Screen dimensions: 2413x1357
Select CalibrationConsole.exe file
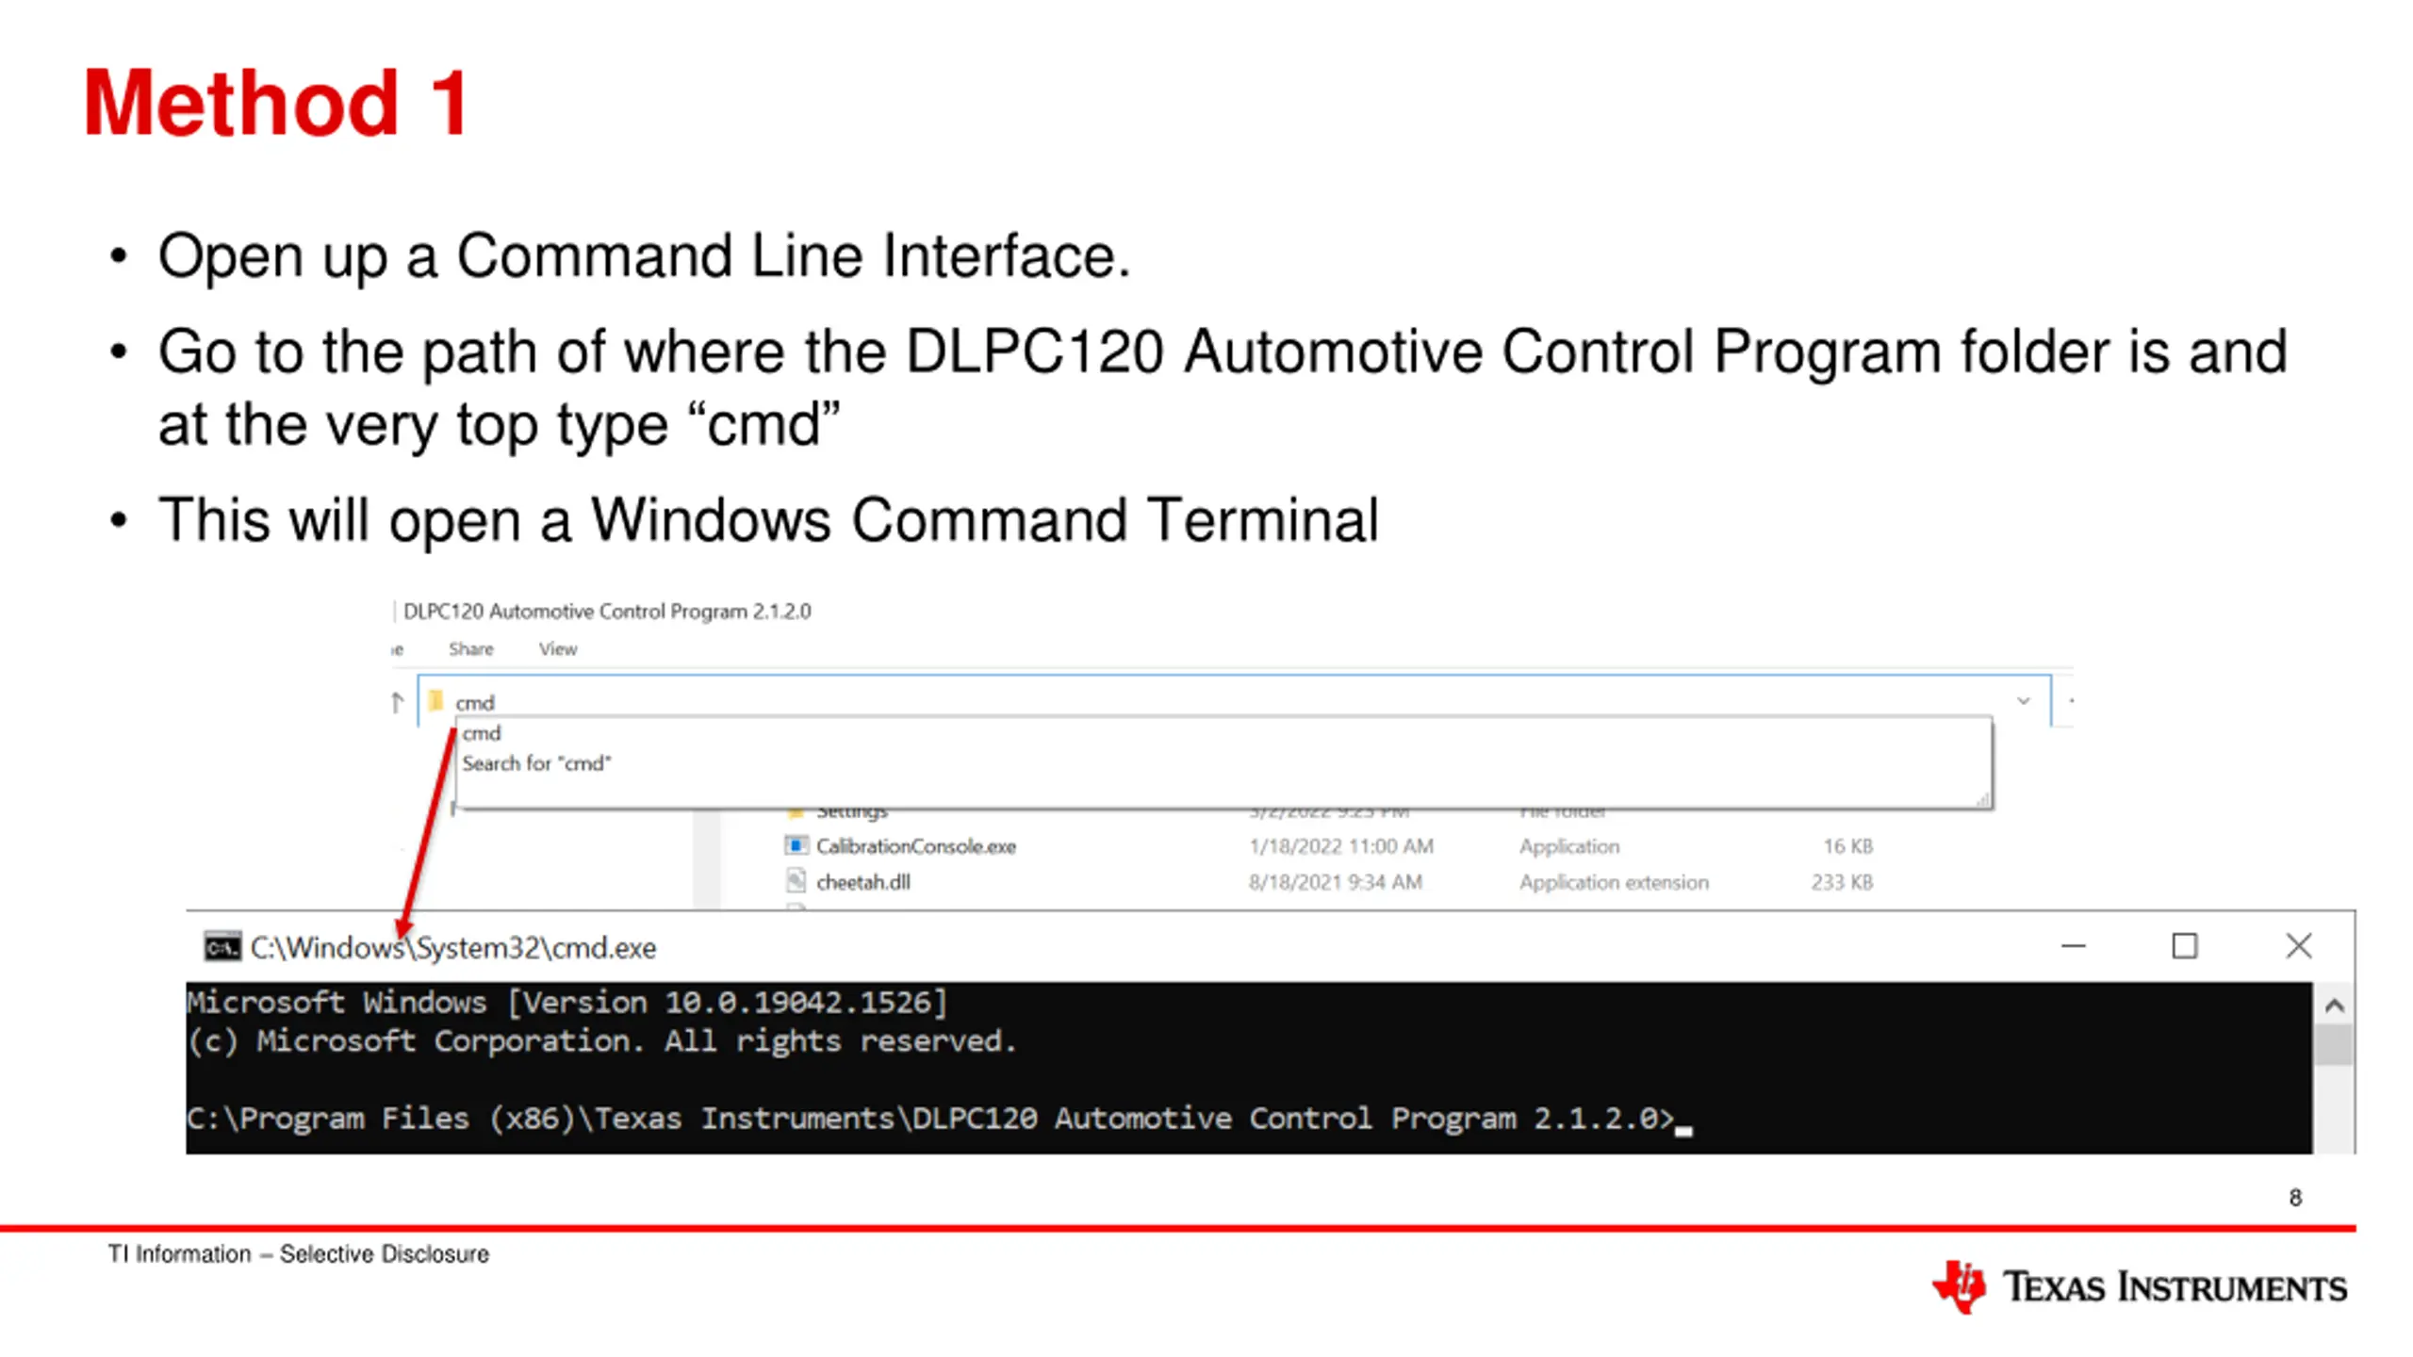(915, 846)
